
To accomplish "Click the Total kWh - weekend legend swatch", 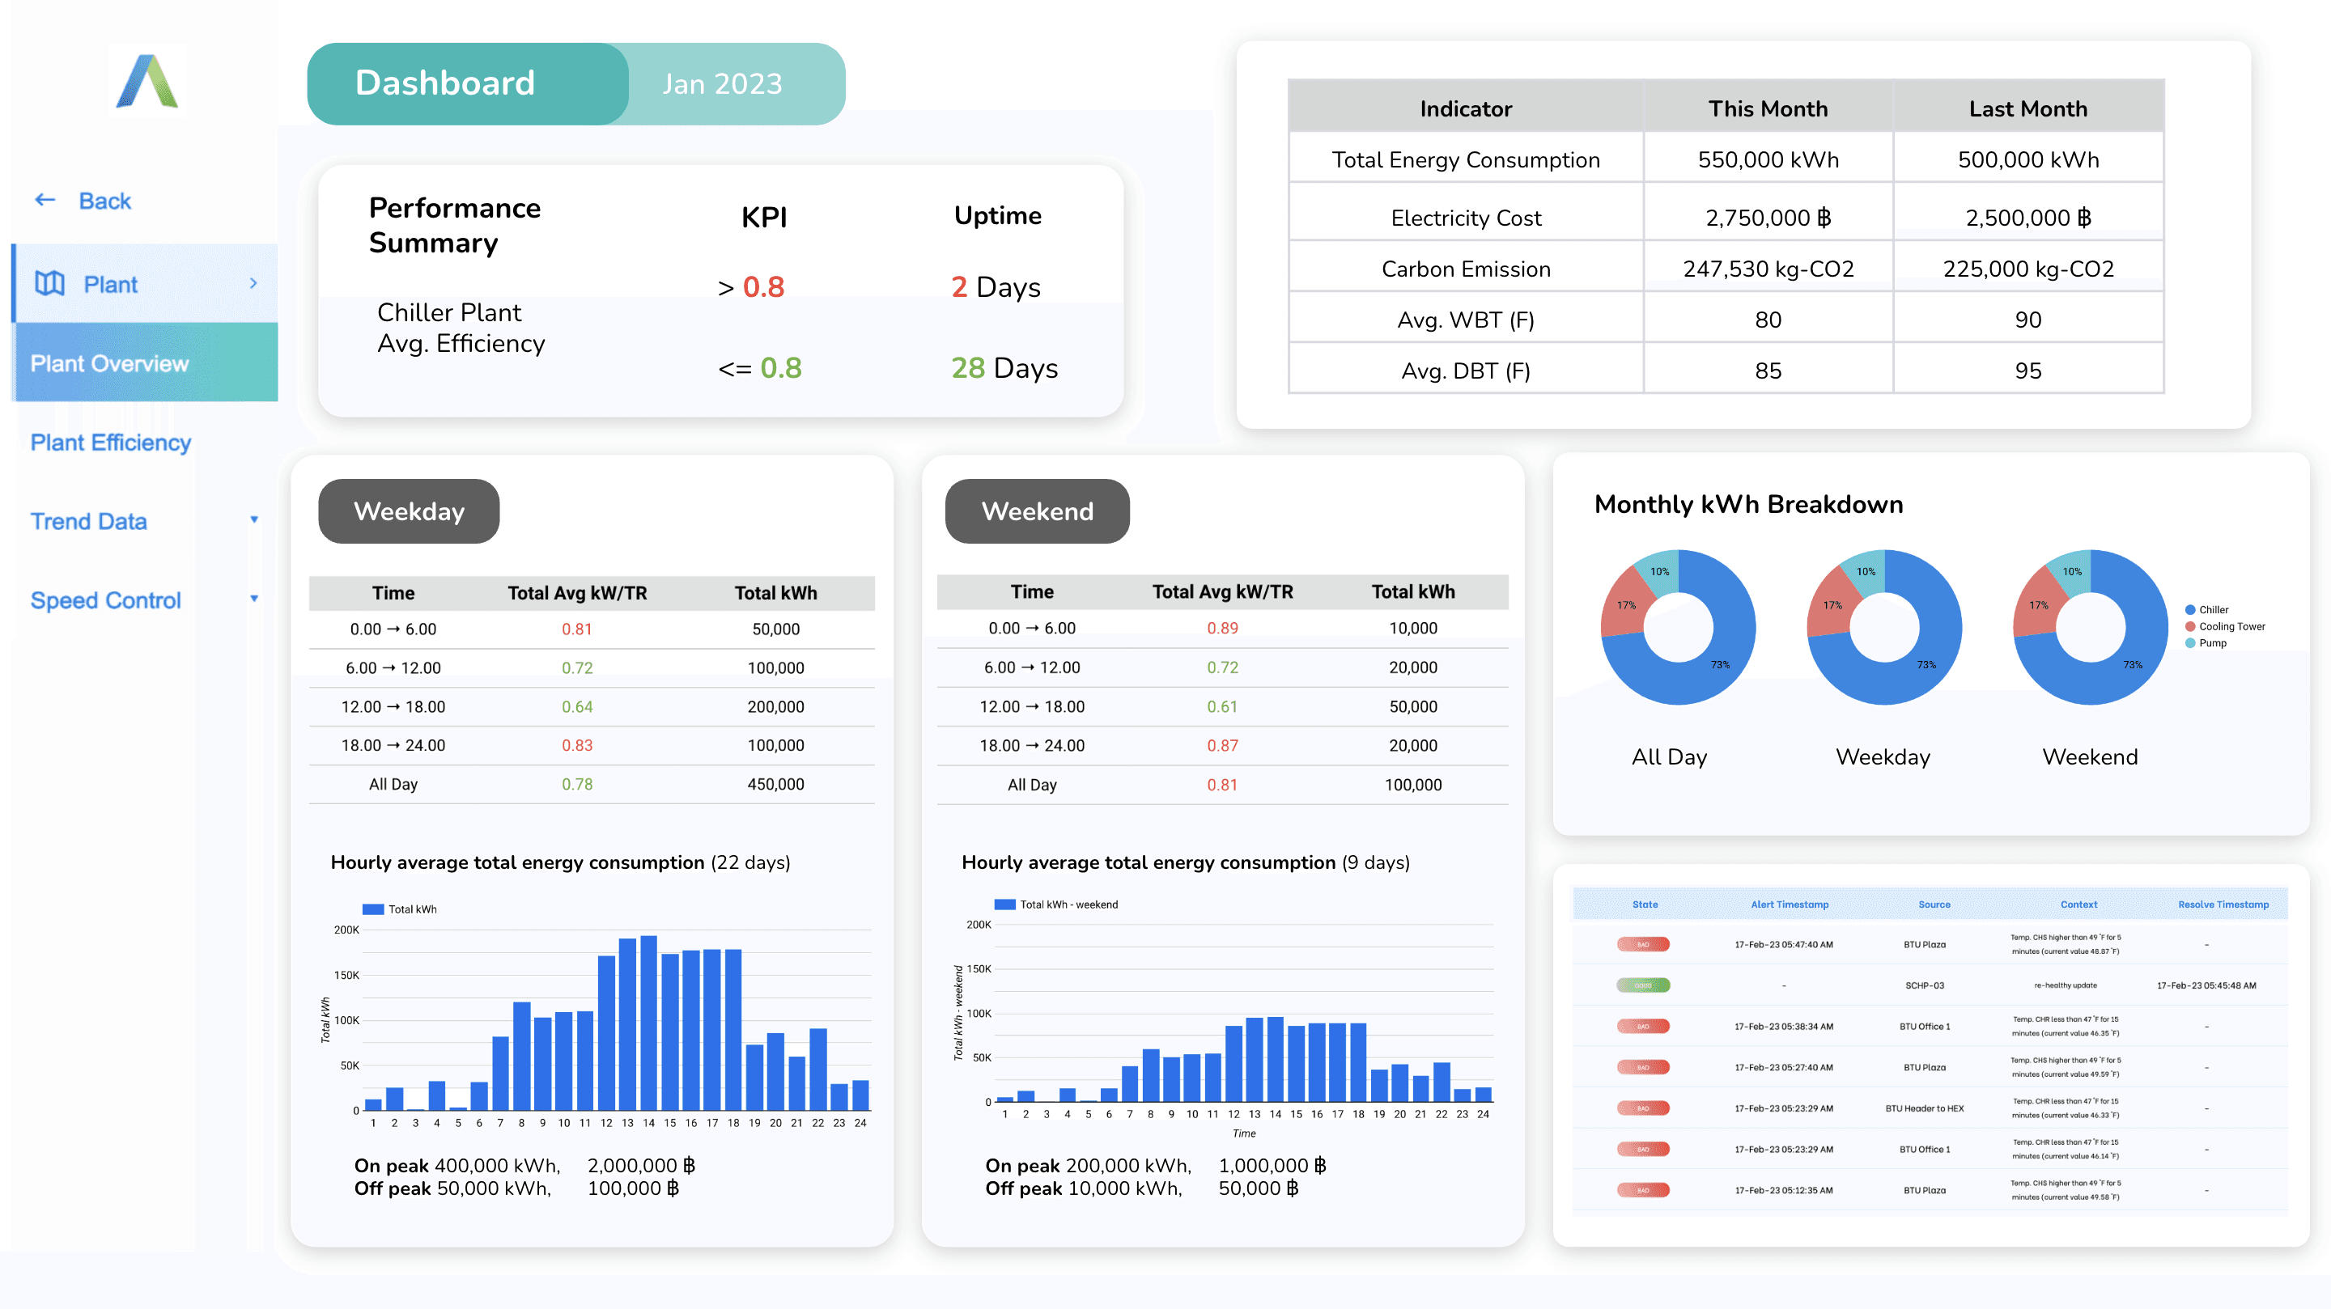I will (x=1004, y=904).
